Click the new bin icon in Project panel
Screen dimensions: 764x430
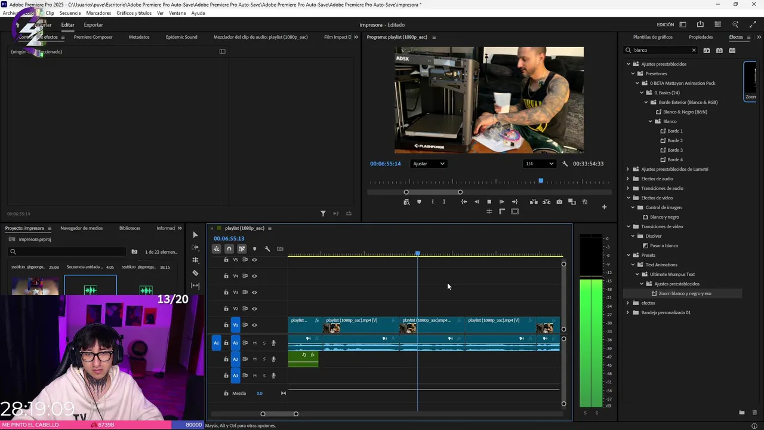pyautogui.click(x=134, y=252)
